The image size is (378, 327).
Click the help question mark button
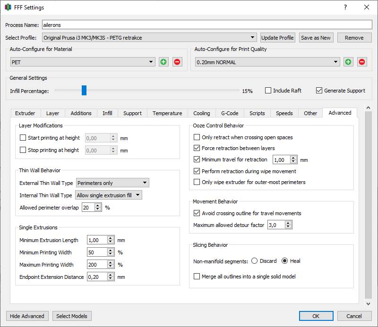pos(345,7)
